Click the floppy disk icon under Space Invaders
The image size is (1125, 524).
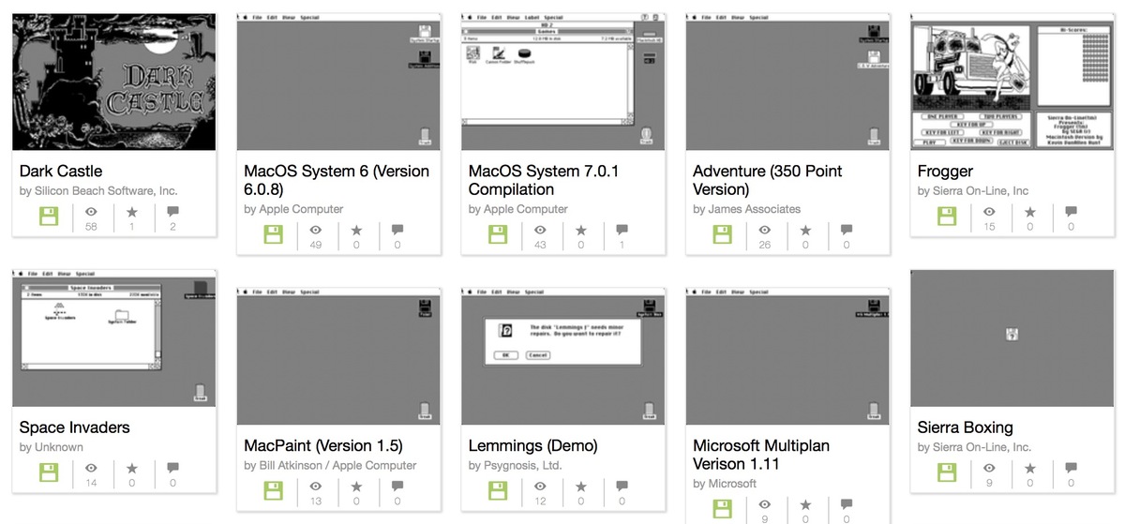(x=50, y=472)
